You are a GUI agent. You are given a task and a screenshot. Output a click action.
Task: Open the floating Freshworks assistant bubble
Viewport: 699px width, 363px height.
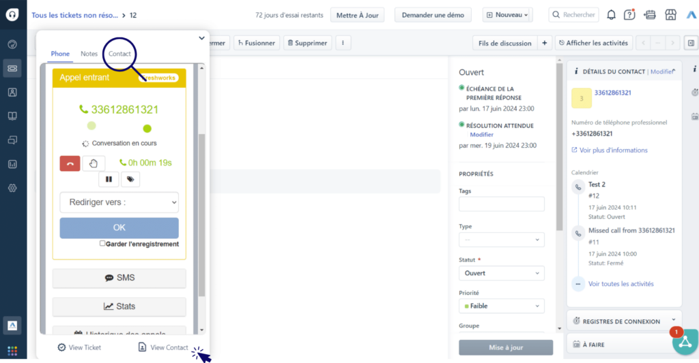click(x=685, y=342)
